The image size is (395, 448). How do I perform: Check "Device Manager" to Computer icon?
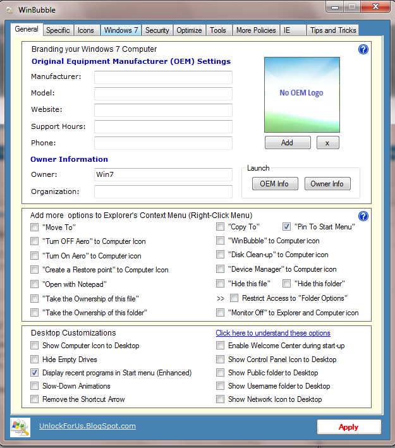pyautogui.click(x=220, y=269)
